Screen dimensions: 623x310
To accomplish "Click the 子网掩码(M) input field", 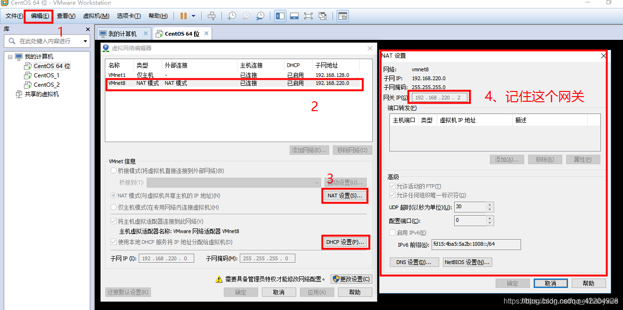I will click(x=268, y=258).
